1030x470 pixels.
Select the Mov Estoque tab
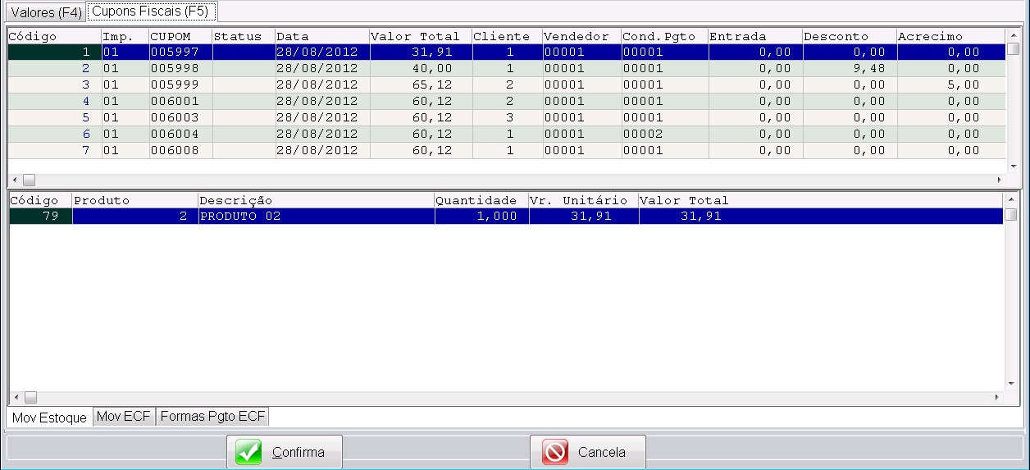click(49, 418)
